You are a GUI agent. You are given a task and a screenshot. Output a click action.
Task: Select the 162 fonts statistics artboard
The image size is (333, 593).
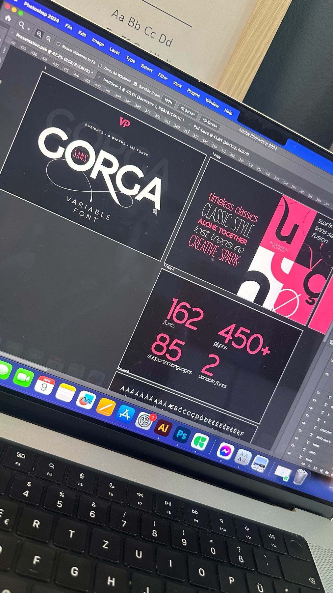[211, 346]
